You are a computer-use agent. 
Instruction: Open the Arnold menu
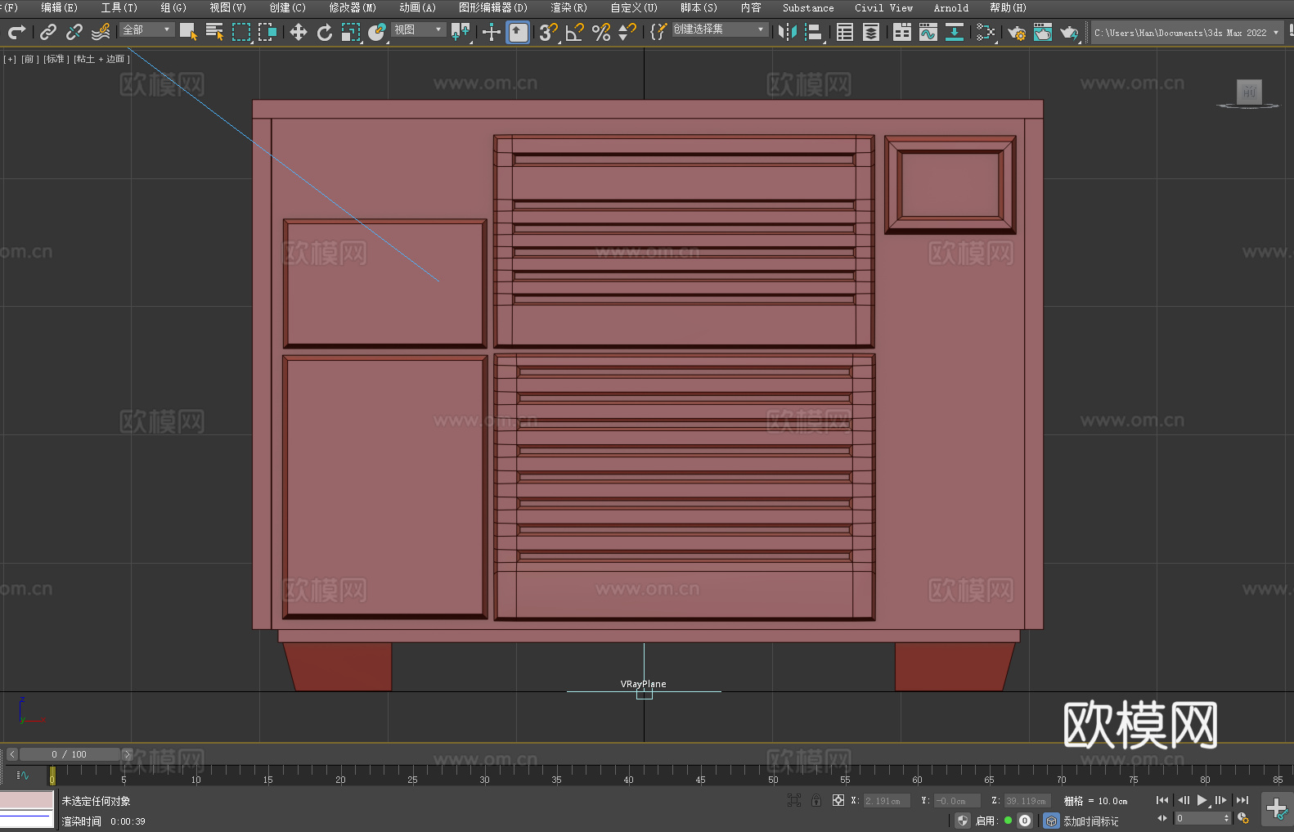pos(951,7)
